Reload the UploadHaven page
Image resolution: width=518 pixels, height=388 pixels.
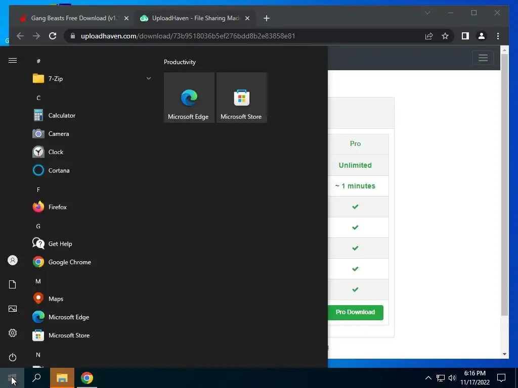click(53, 36)
